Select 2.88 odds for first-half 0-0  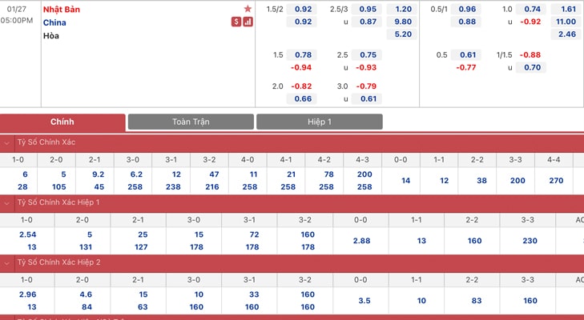[x=361, y=241]
